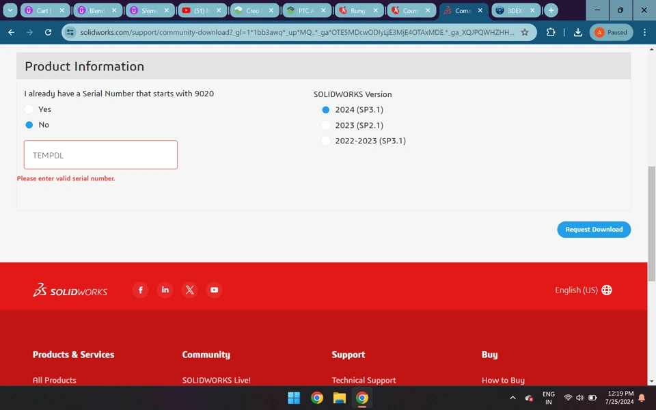Open the Windows Start menu
Image resolution: width=656 pixels, height=410 pixels.
(x=294, y=398)
